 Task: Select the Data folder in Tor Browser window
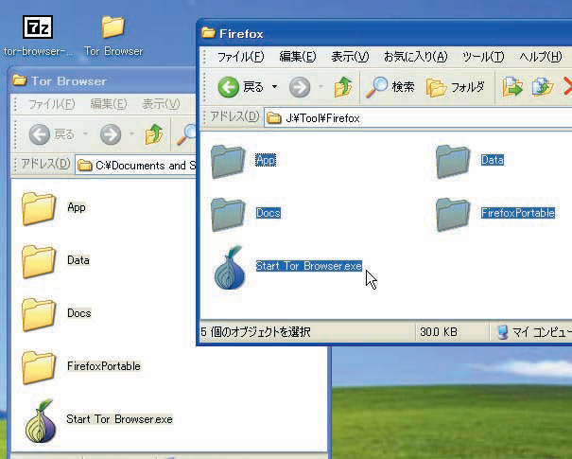pyautogui.click(x=39, y=261)
